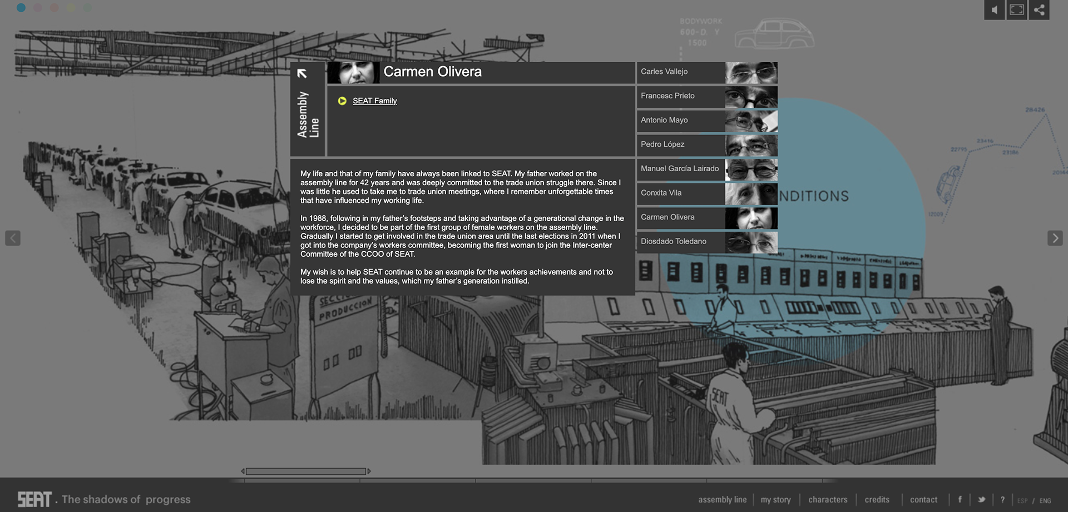Click Francesc Prieto's eyes thumbnail
This screenshot has width=1068, height=512.
751,97
